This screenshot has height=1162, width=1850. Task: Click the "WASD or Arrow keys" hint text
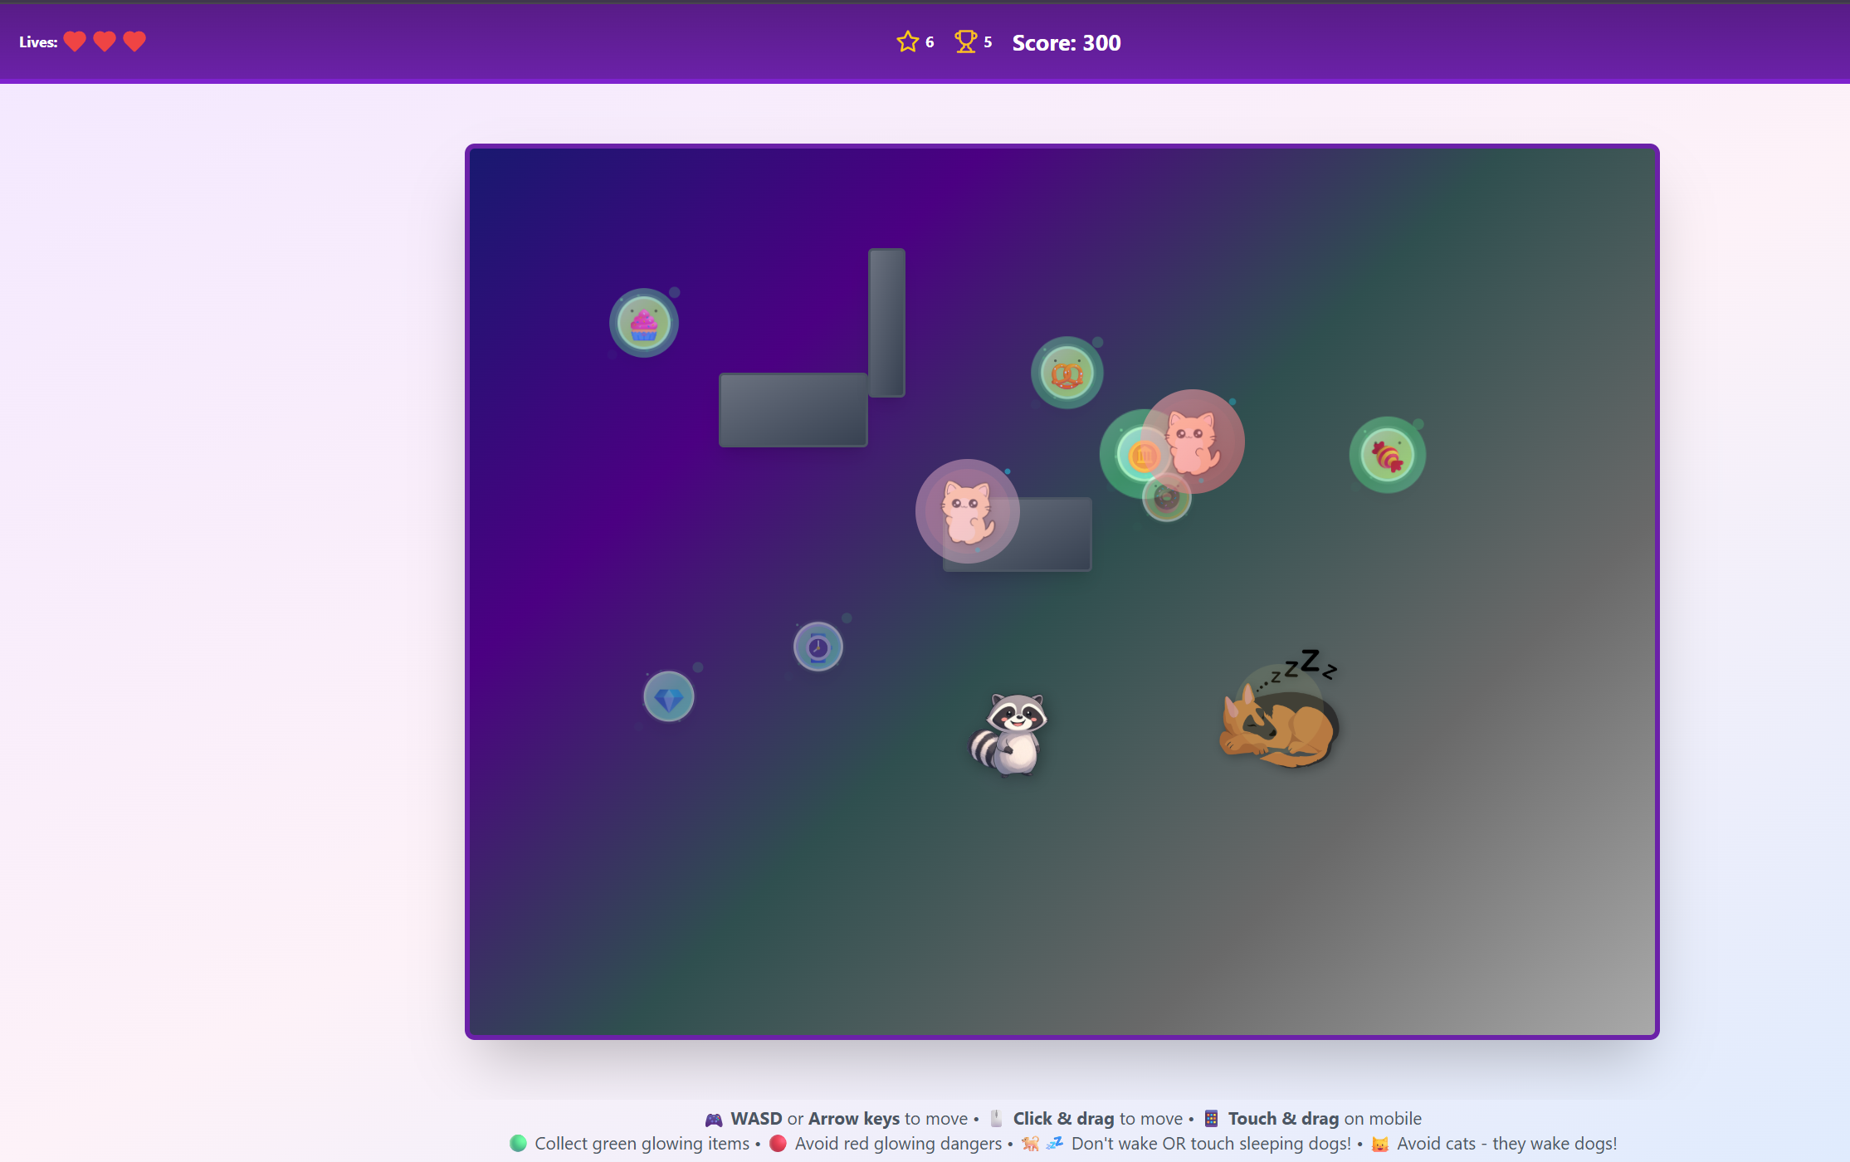pyautogui.click(x=814, y=1119)
